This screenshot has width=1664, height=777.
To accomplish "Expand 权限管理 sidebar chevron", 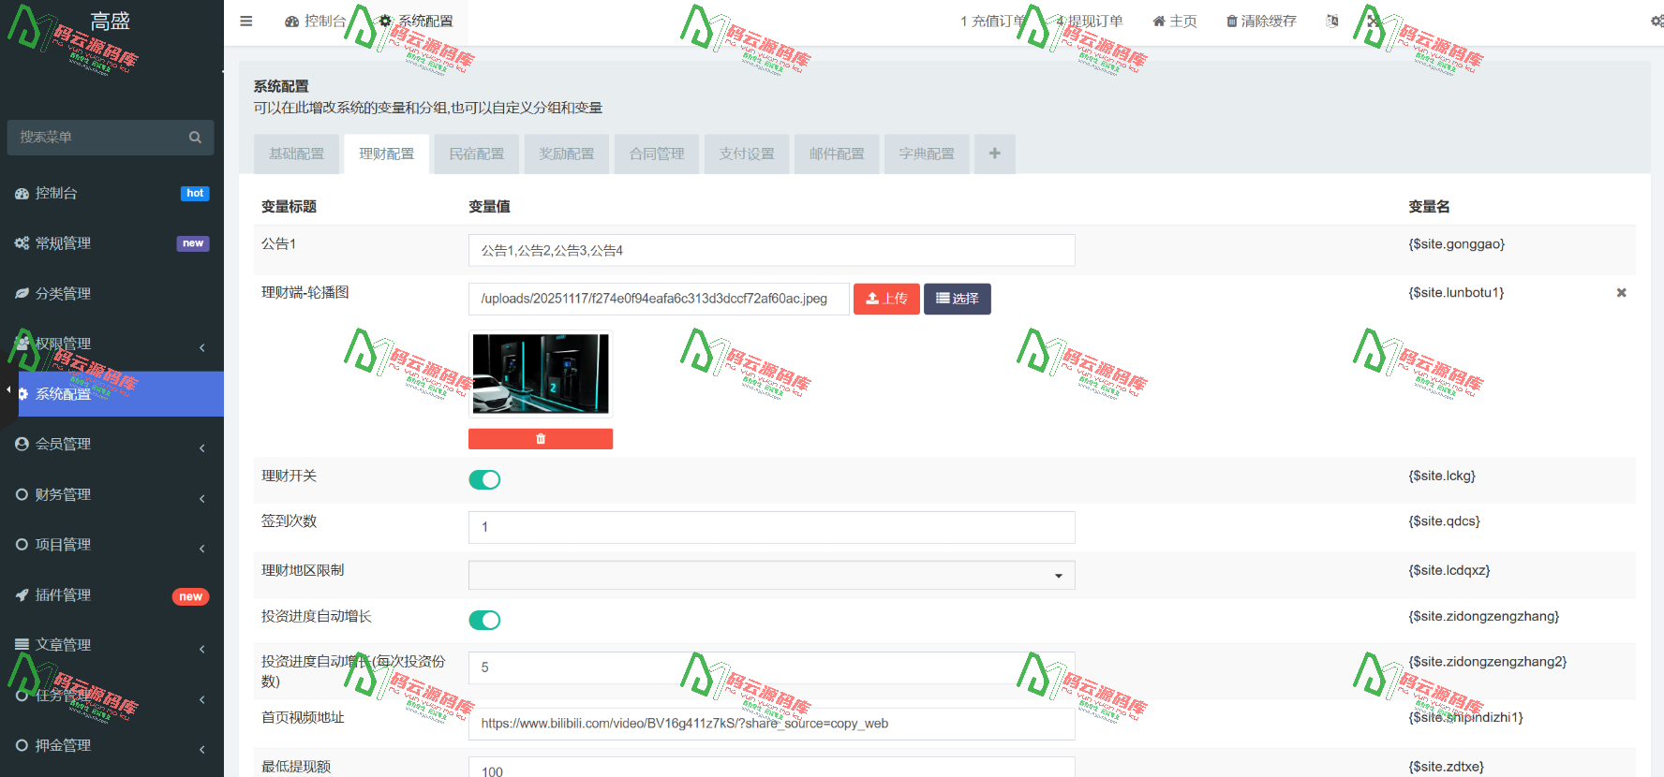I will pos(202,347).
